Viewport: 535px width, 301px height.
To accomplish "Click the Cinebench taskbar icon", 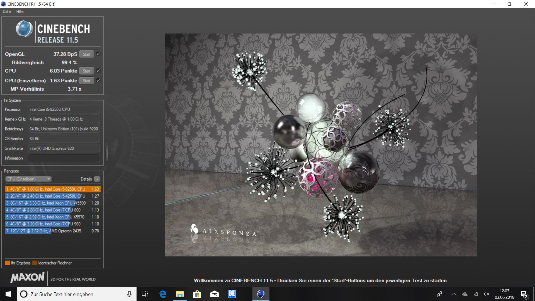I will pyautogui.click(x=261, y=294).
